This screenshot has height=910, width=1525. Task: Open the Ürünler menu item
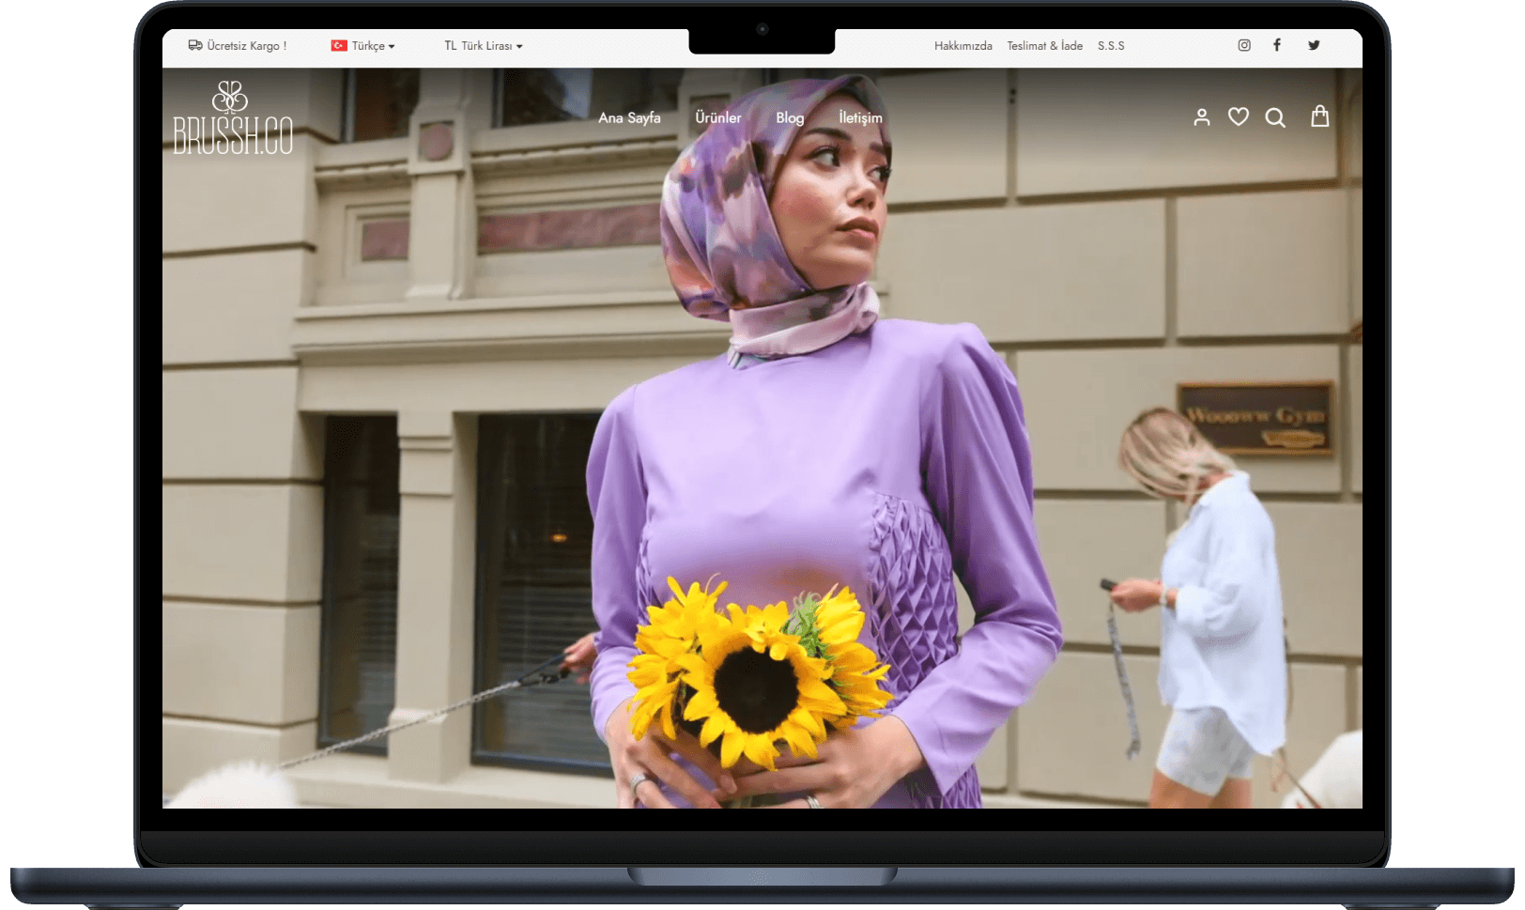coord(717,118)
